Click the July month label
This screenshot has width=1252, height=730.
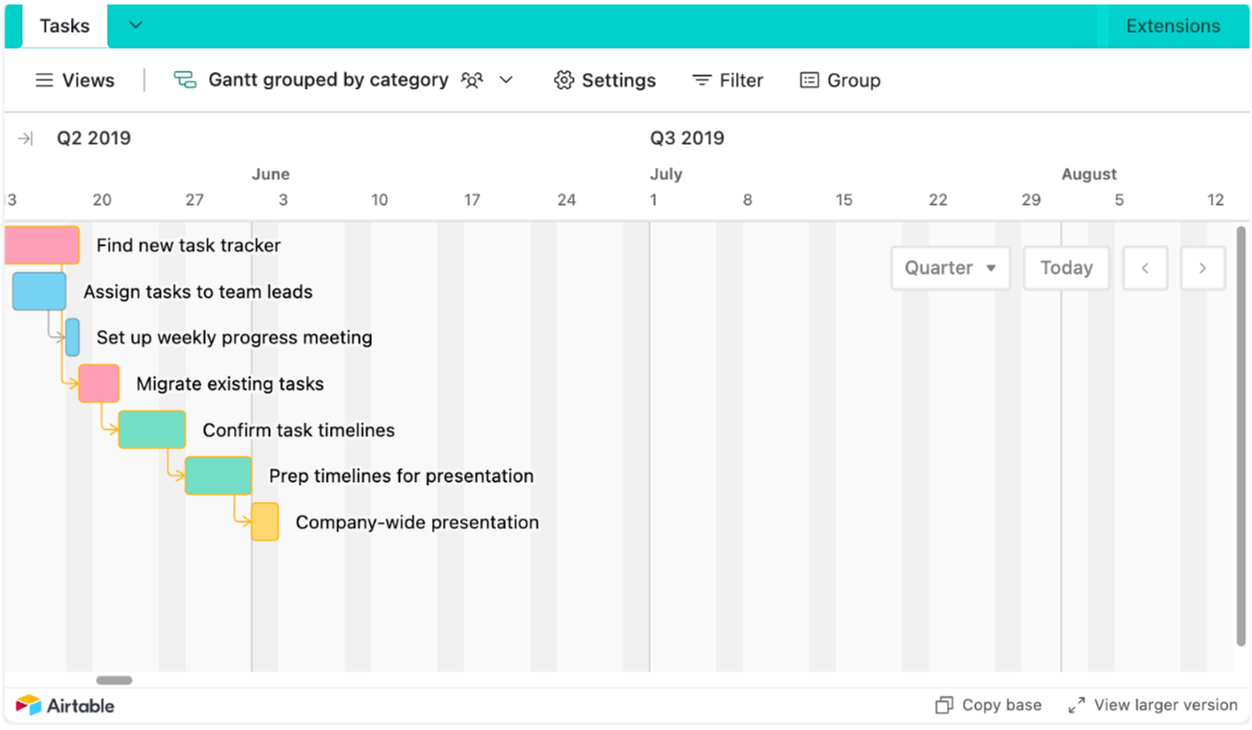coord(666,174)
